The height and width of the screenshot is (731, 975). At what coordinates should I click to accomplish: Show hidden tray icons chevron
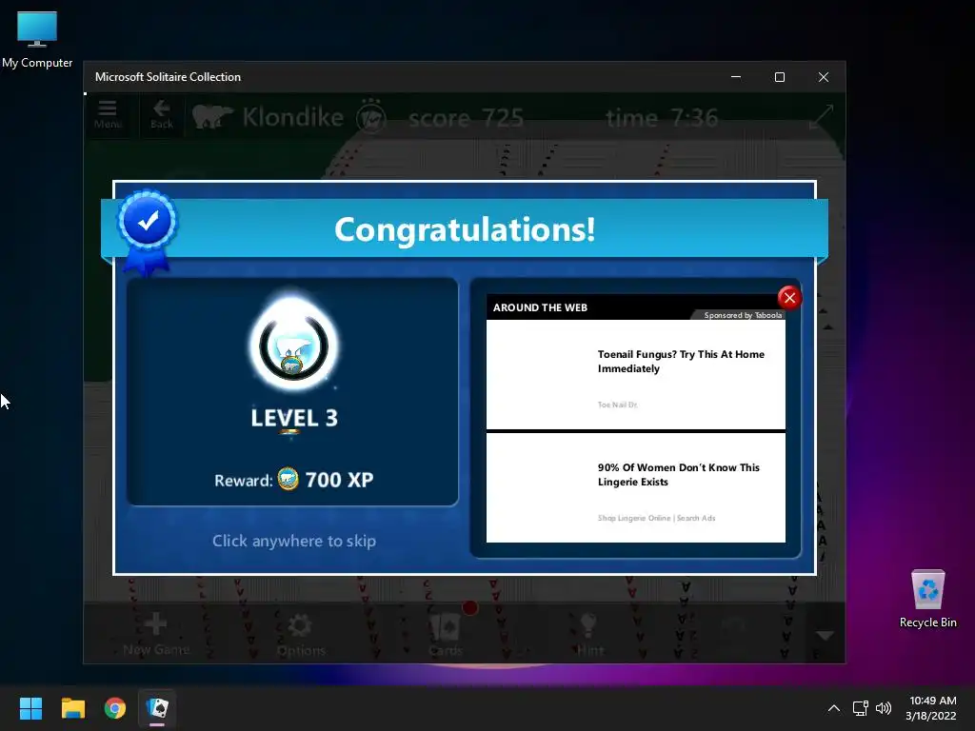point(834,708)
